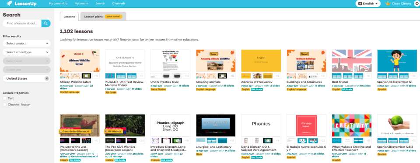The height and width of the screenshot is (163, 420).
Task: Focus the 'Find a lesson about' field
Action: click(22, 24)
